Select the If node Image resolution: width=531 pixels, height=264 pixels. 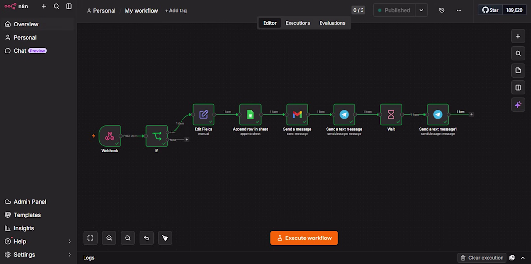pyautogui.click(x=156, y=136)
